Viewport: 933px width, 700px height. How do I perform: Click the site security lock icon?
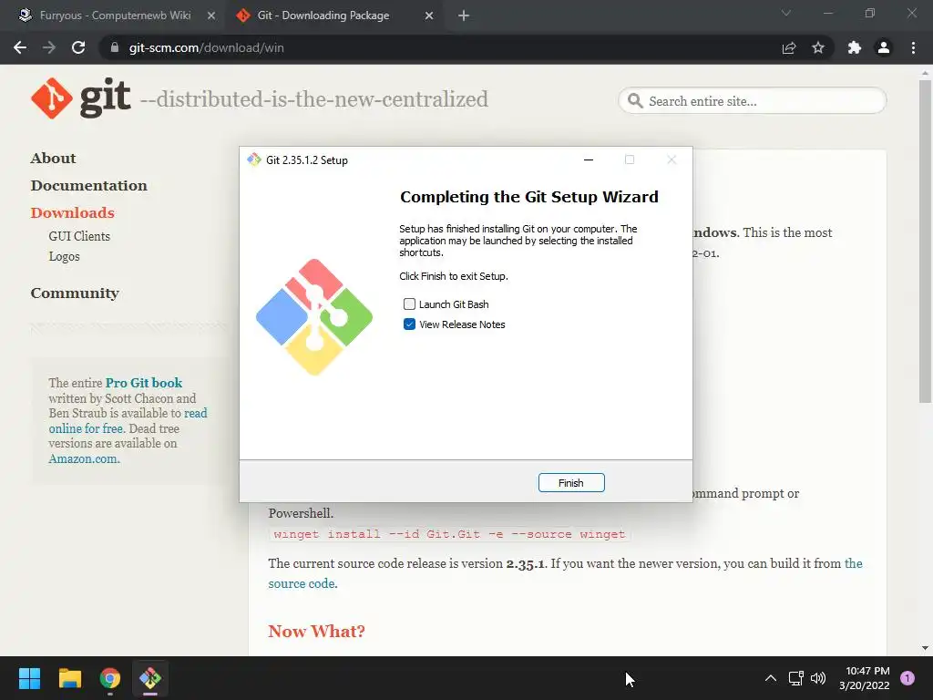[114, 47]
